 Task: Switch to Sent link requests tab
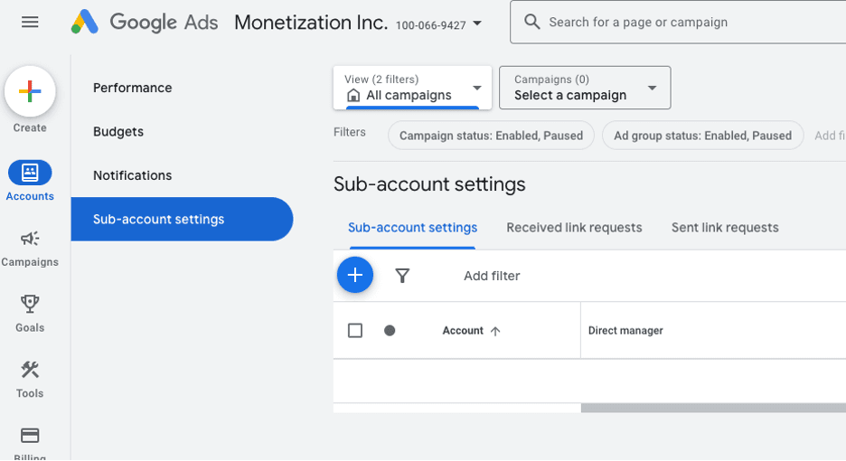[x=725, y=228]
